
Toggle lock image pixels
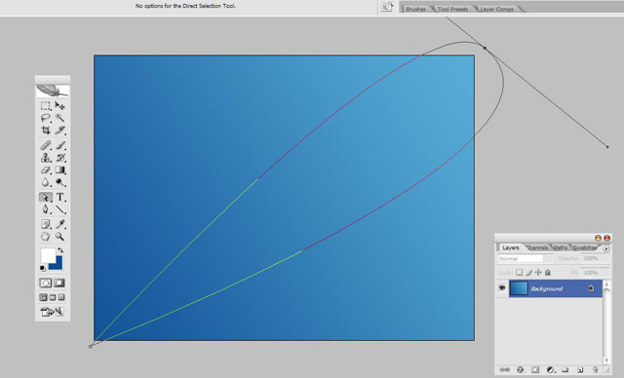coord(528,272)
